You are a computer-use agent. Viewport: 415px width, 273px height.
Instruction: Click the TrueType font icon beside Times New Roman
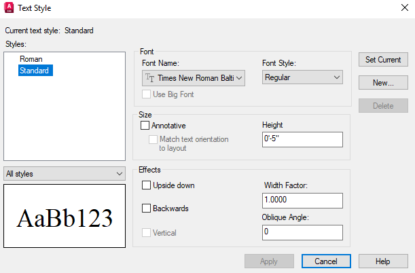tap(150, 78)
